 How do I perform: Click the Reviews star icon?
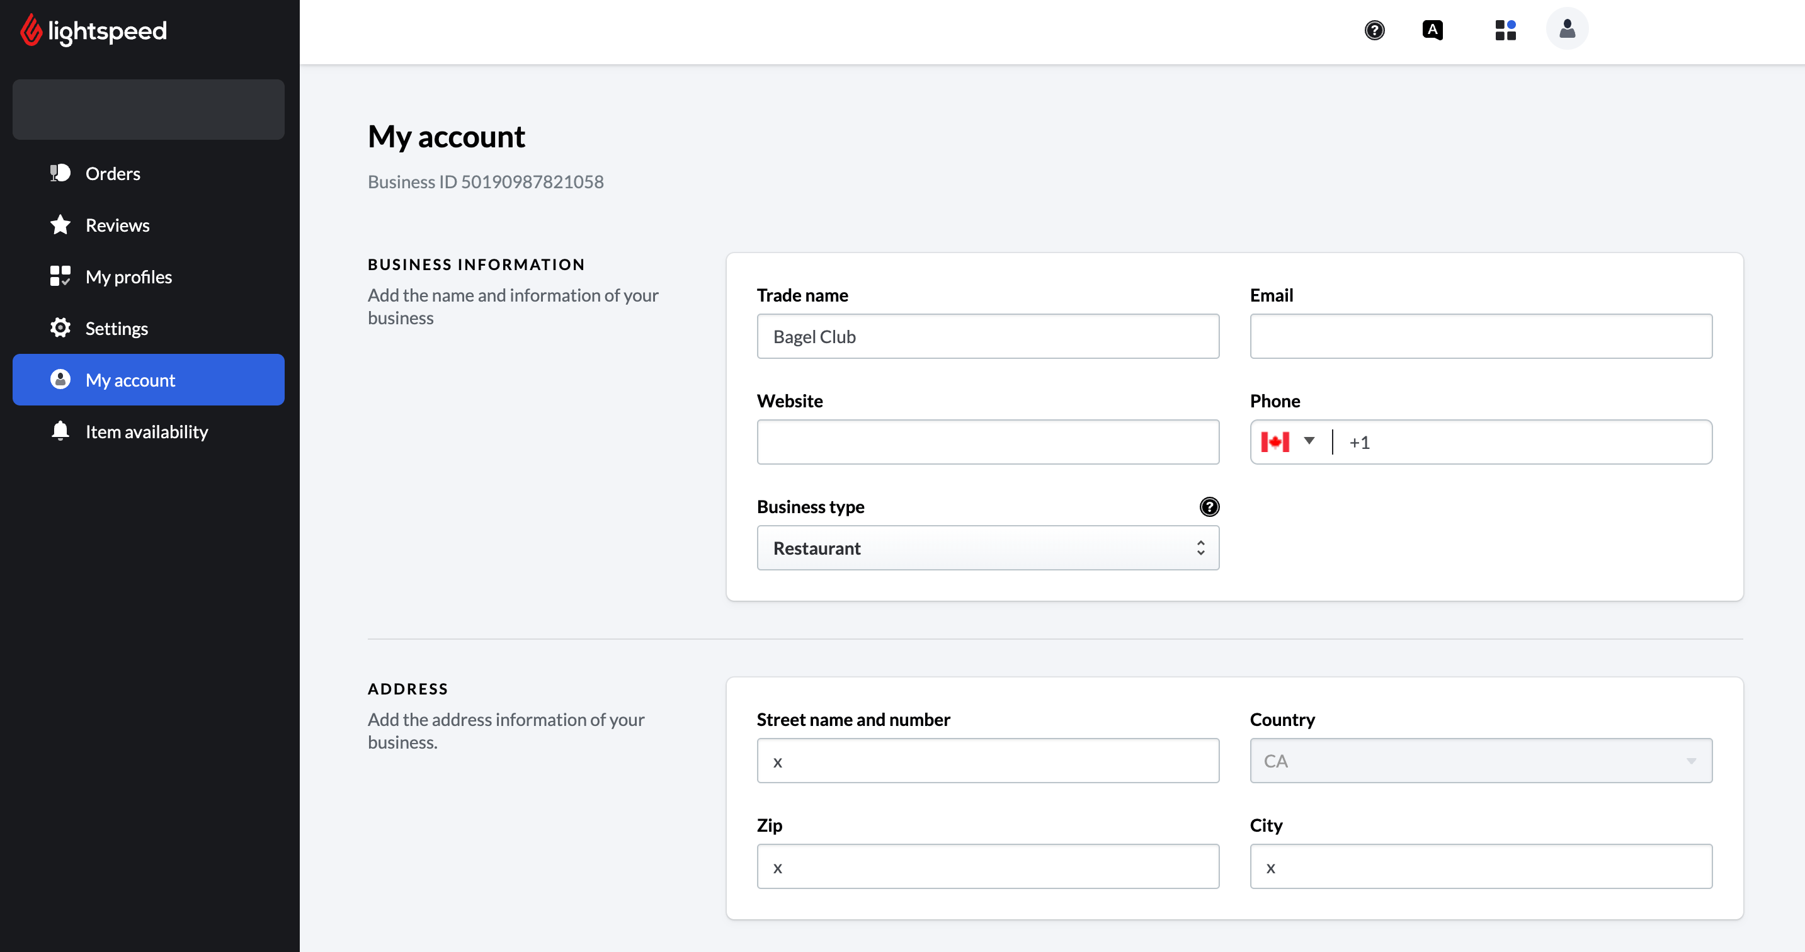coord(60,225)
